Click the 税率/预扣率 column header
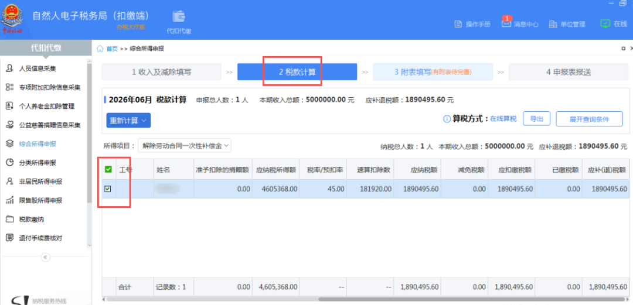The image size is (633, 305). [322, 169]
